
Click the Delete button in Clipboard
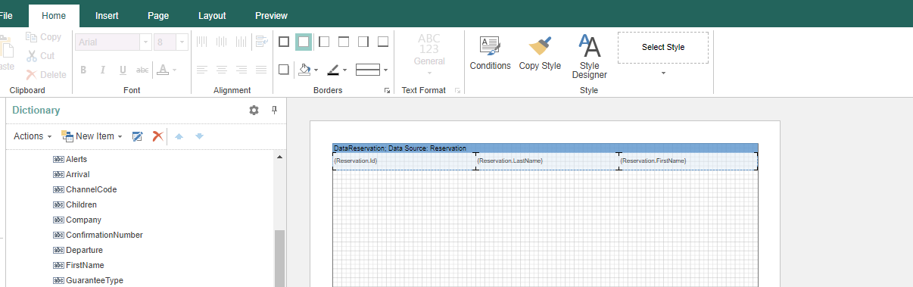tap(46, 75)
